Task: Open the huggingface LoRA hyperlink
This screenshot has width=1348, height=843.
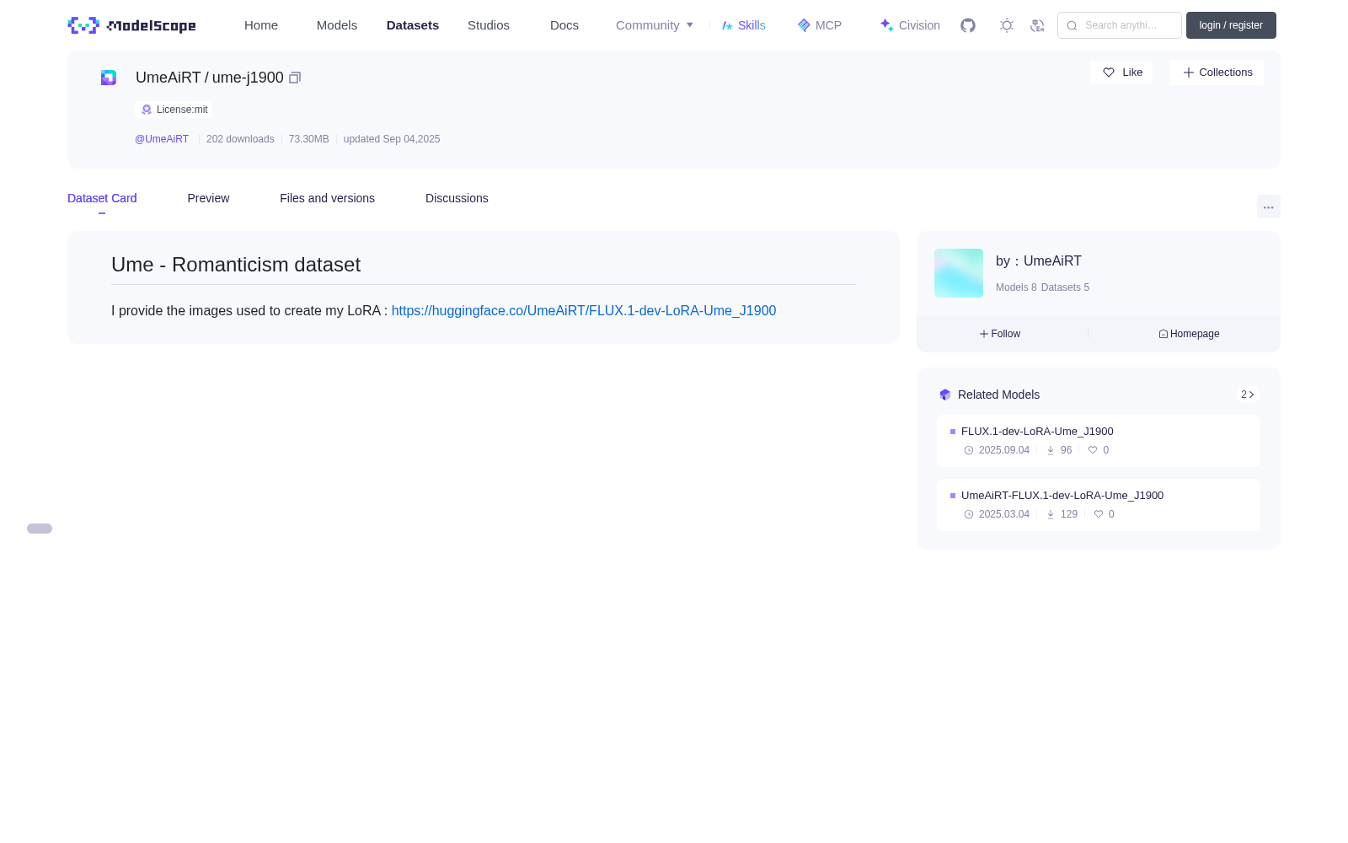Action: coord(584,311)
